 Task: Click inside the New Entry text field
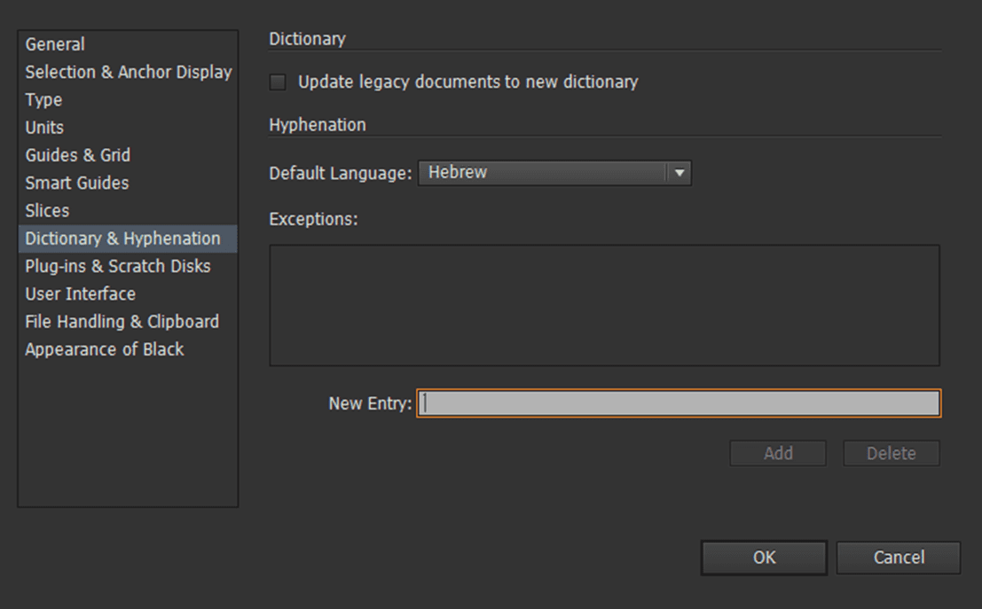[x=679, y=403]
